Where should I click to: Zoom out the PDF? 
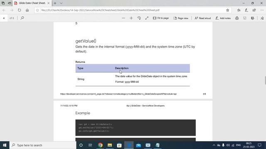[x=123, y=18]
